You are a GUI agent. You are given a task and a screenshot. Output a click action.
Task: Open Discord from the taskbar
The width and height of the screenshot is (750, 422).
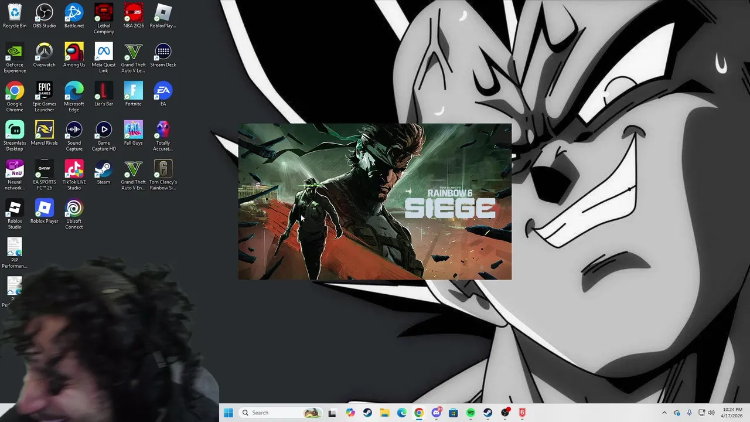[437, 413]
